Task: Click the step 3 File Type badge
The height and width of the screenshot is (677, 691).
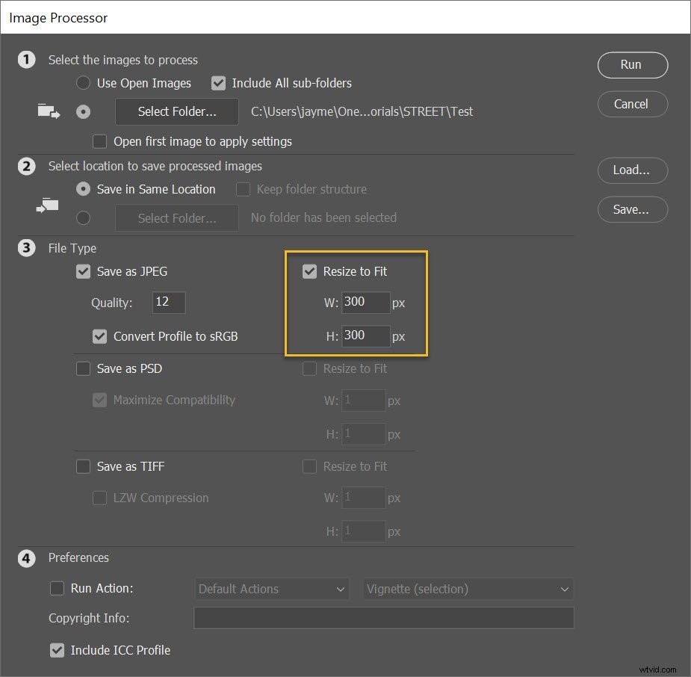Action: point(27,248)
